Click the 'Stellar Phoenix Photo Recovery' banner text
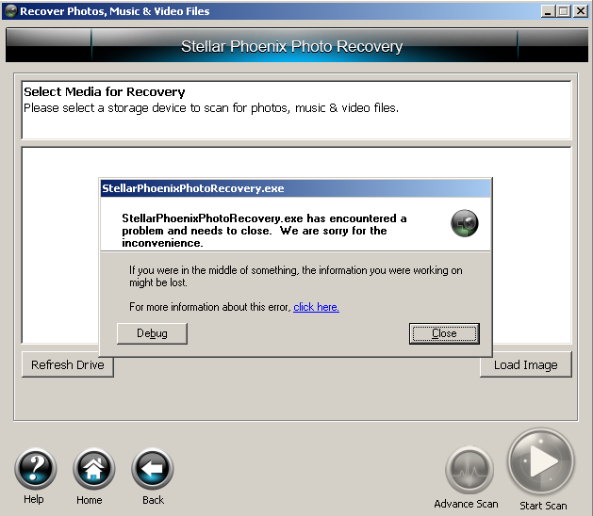 pos(291,46)
